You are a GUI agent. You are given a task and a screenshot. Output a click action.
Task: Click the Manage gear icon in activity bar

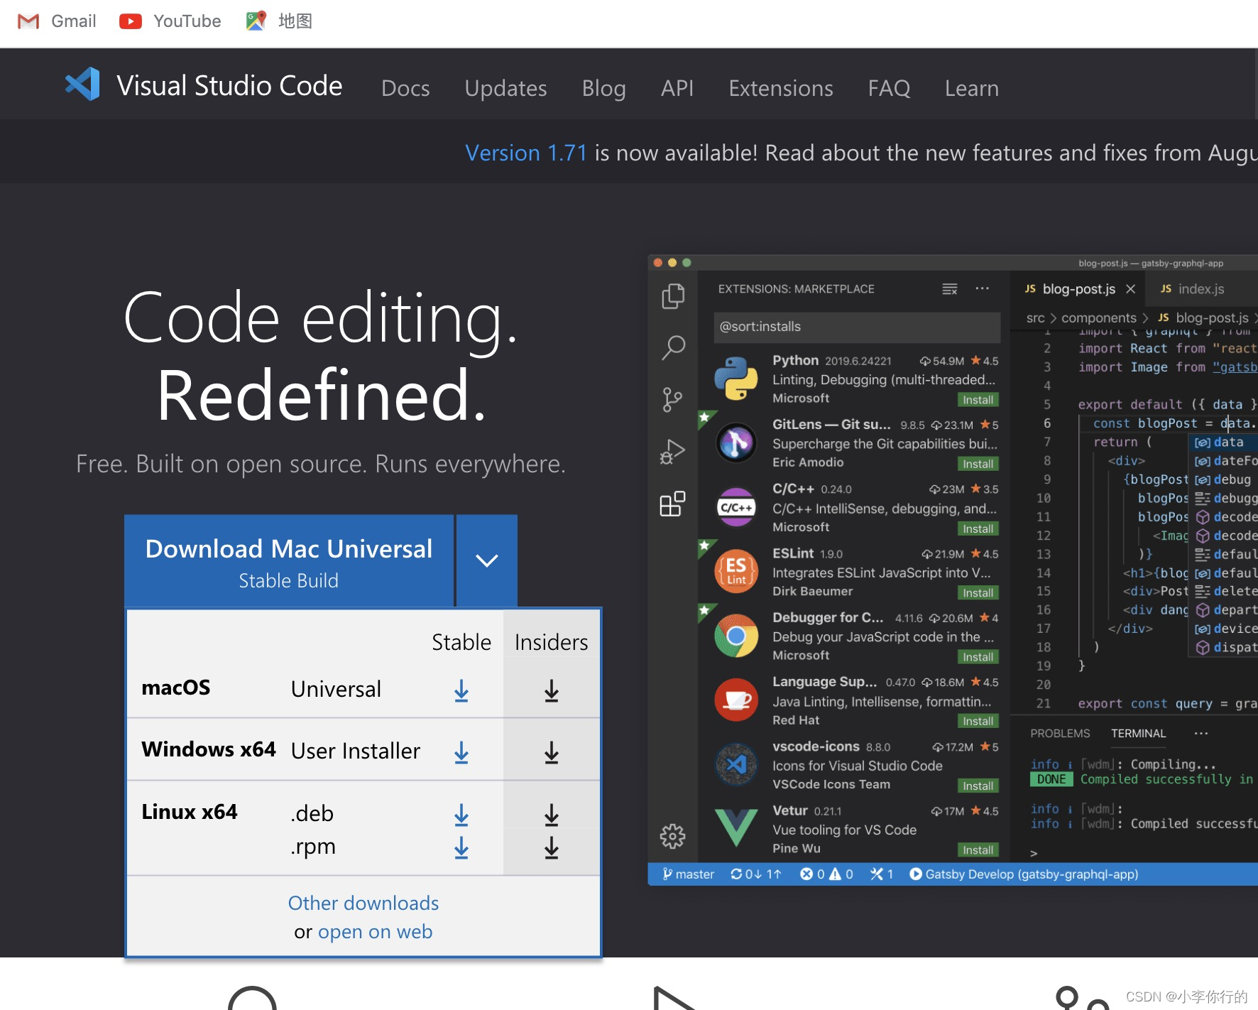(672, 837)
